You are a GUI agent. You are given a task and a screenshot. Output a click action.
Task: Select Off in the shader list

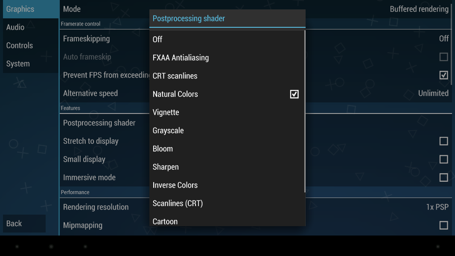[158, 39]
